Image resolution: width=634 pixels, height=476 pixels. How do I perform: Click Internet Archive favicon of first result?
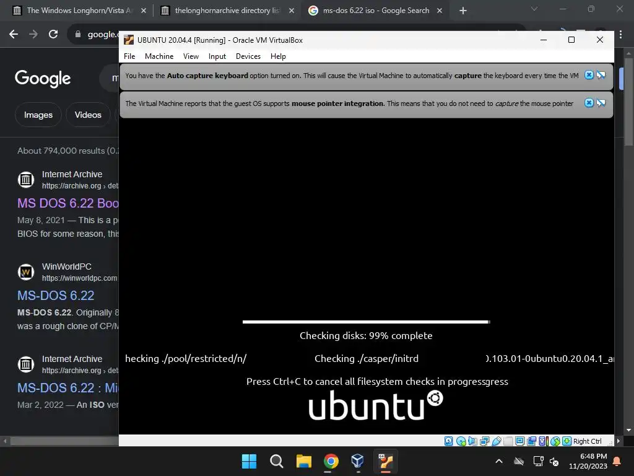tap(26, 179)
